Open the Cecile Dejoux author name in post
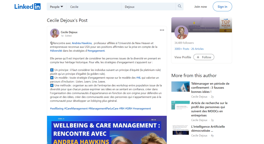The image size is (264, 144). 69,32
